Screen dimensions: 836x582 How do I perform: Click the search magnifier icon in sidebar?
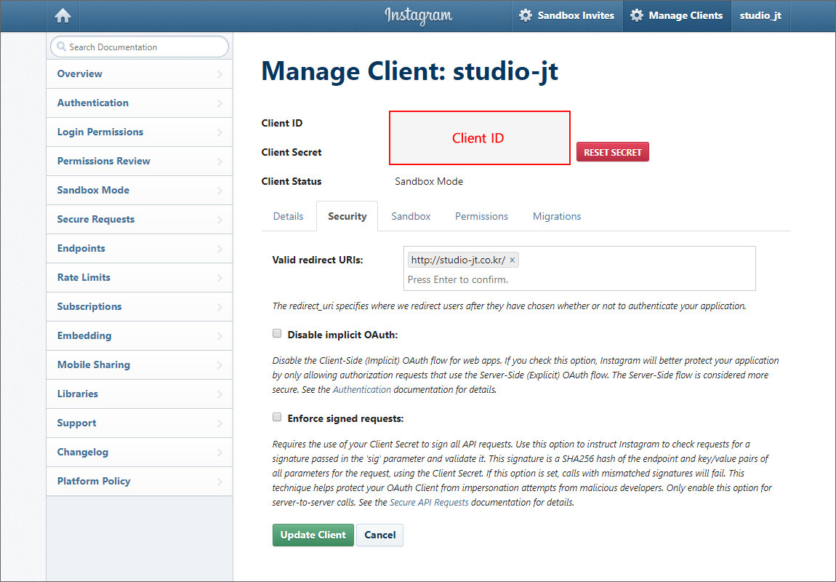(x=61, y=47)
